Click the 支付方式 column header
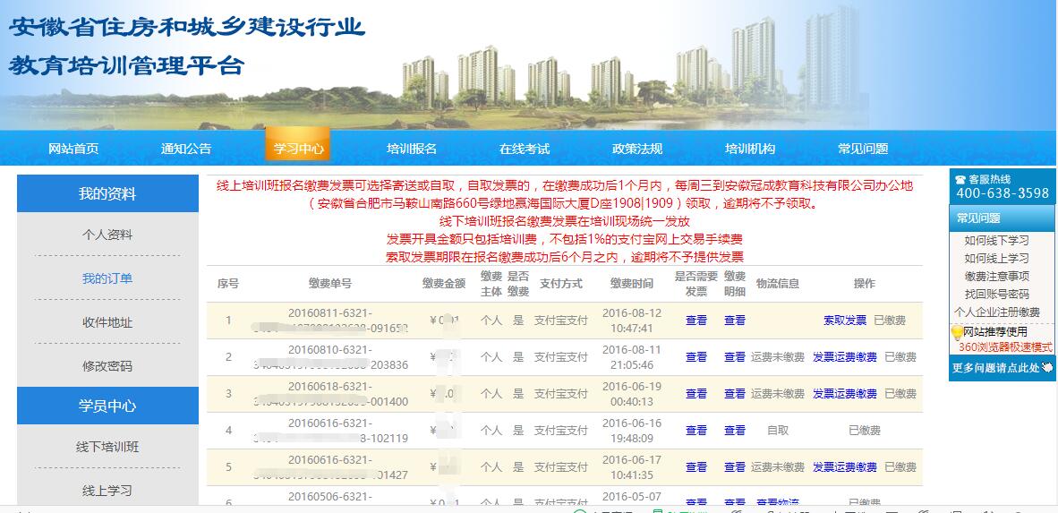 (560, 284)
